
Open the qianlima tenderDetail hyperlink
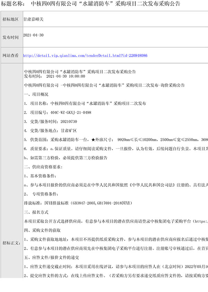click(x=85, y=56)
